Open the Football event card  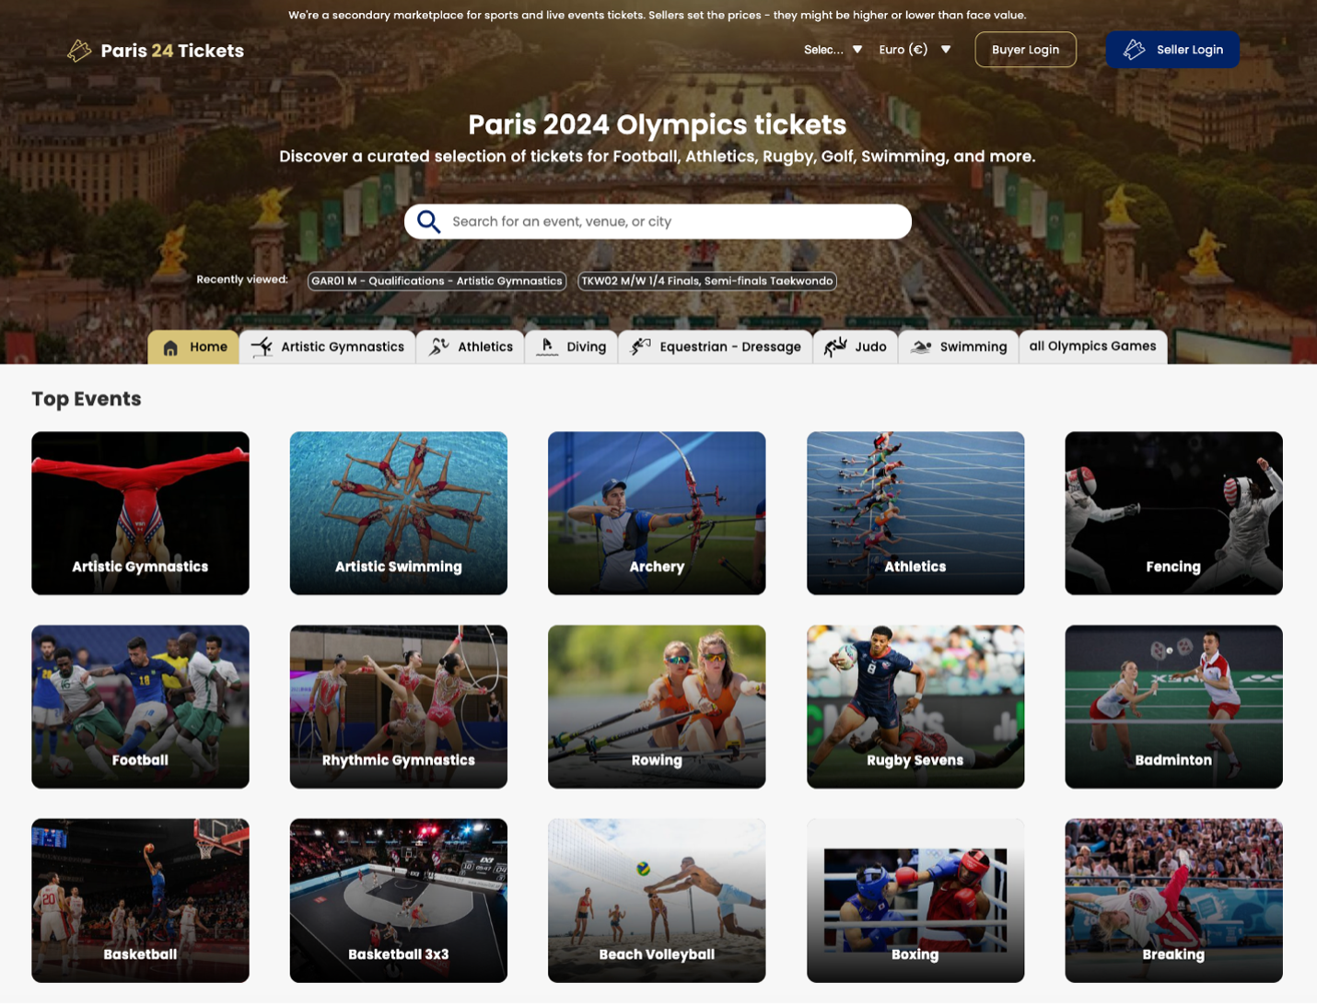(140, 707)
